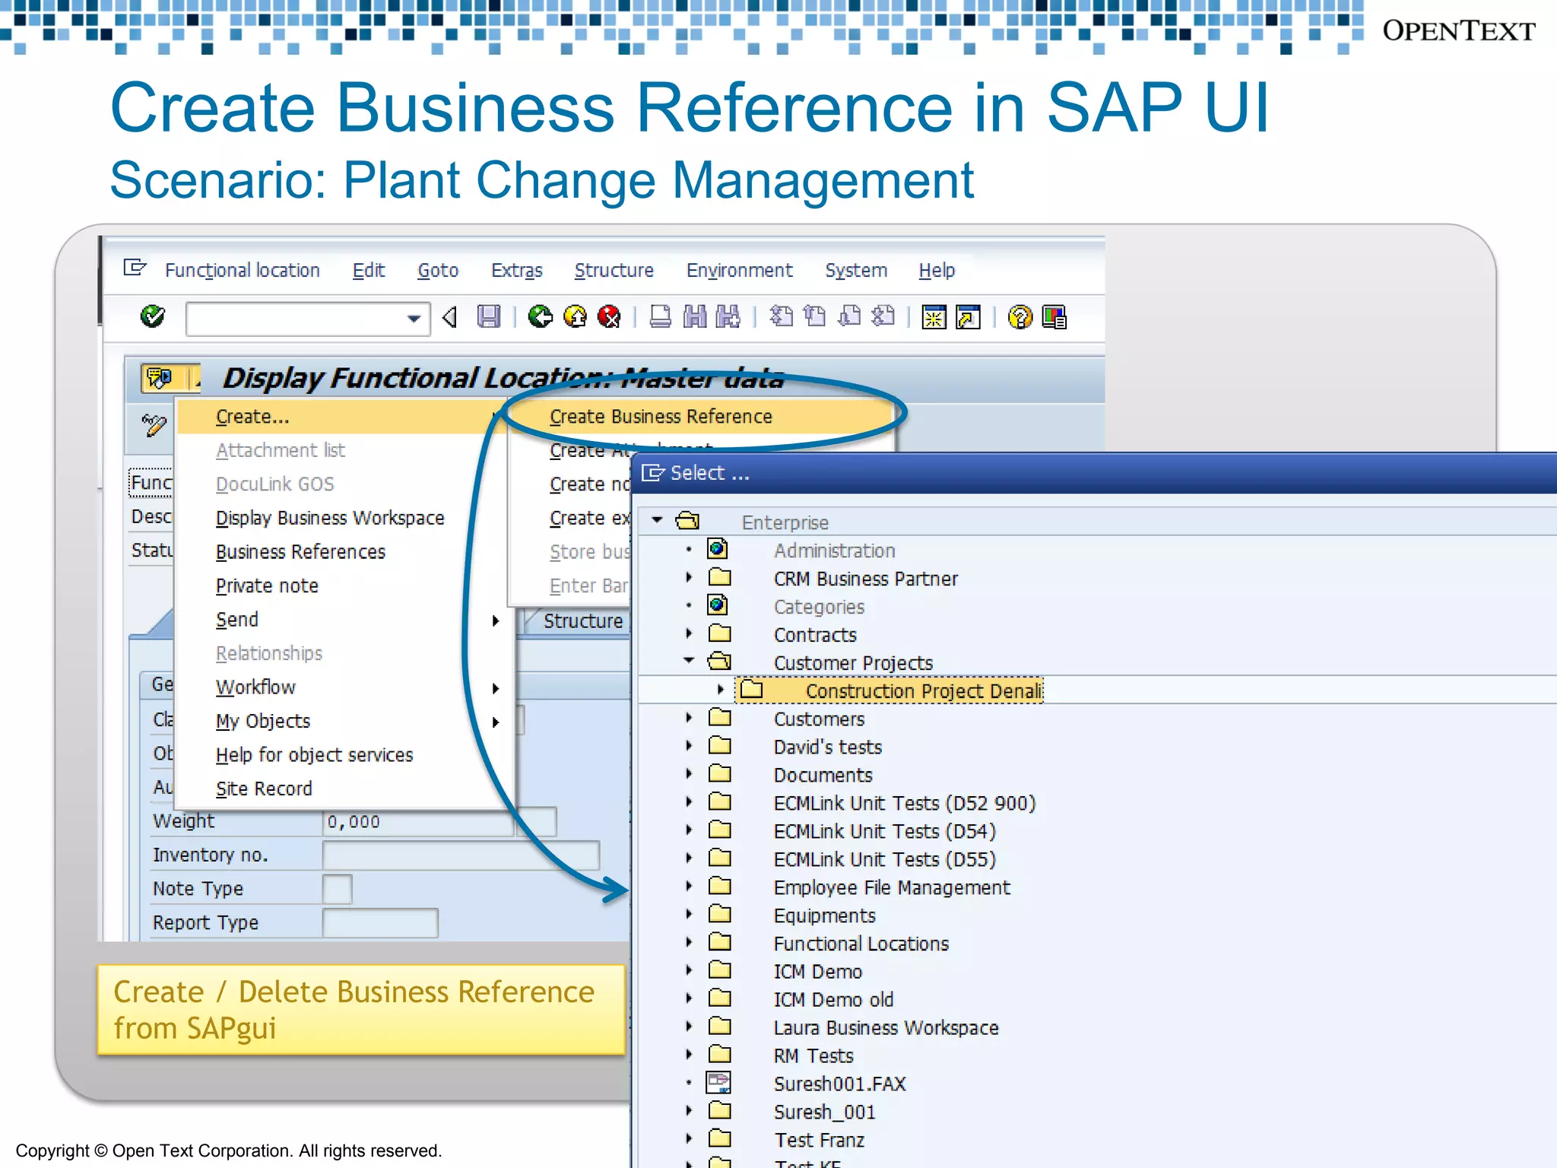Image resolution: width=1557 pixels, height=1168 pixels.
Task: Open the System menu
Action: [x=856, y=270]
